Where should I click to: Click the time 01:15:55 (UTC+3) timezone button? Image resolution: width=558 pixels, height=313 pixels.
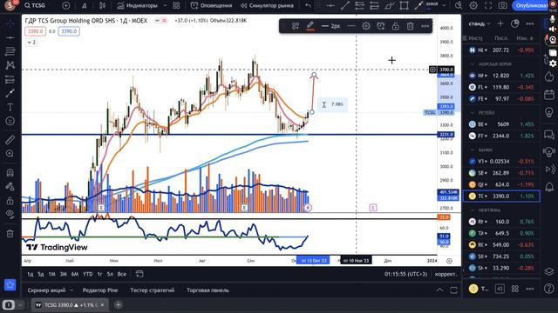(x=405, y=275)
